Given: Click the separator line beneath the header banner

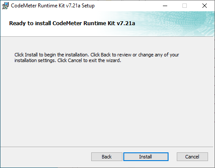Looking at the screenshot, I should pos(107,37).
